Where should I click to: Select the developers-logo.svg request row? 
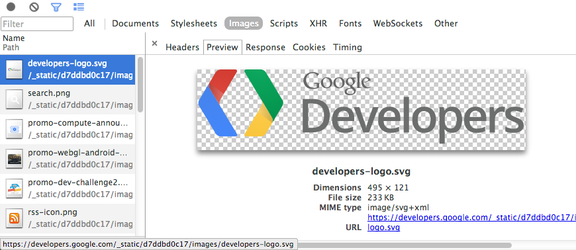click(x=68, y=69)
